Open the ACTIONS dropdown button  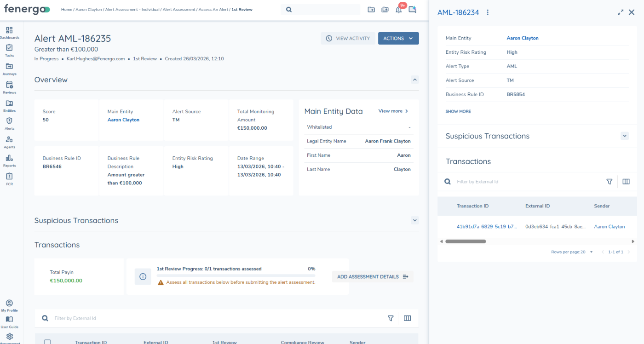[x=398, y=39]
